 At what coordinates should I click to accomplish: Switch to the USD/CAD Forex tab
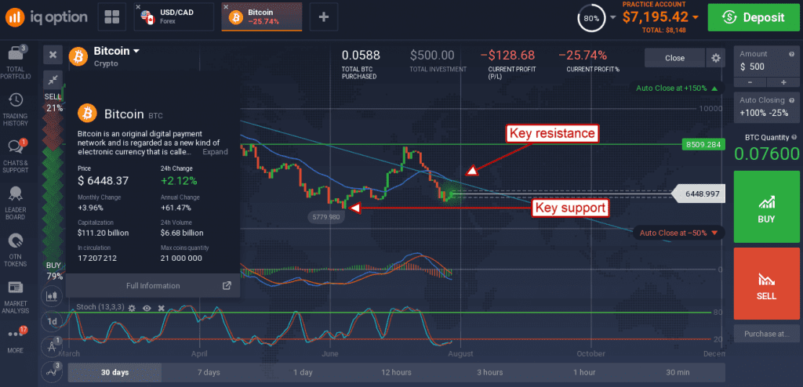pyautogui.click(x=173, y=17)
